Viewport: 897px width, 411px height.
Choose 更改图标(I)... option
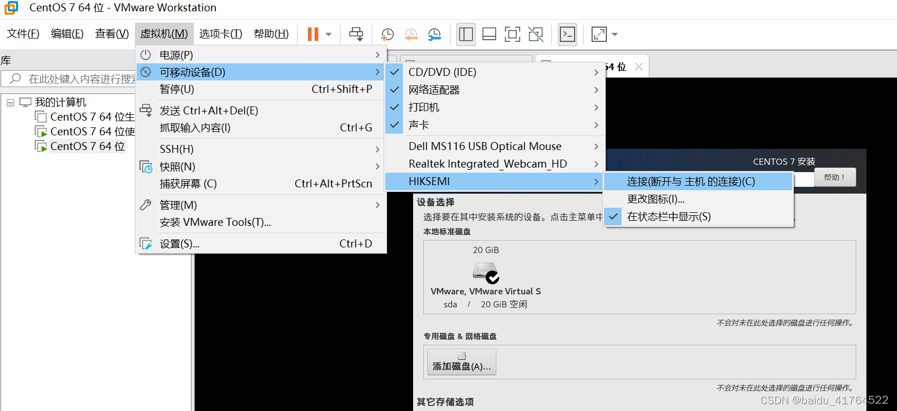pos(698,199)
